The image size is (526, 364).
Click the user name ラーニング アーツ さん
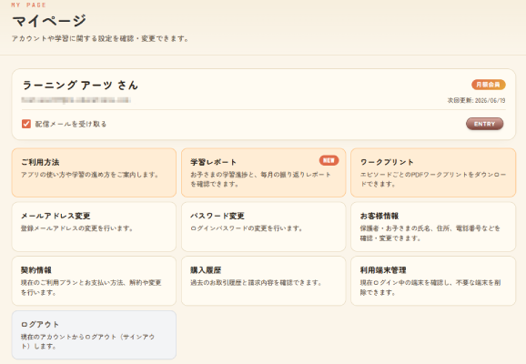[80, 86]
